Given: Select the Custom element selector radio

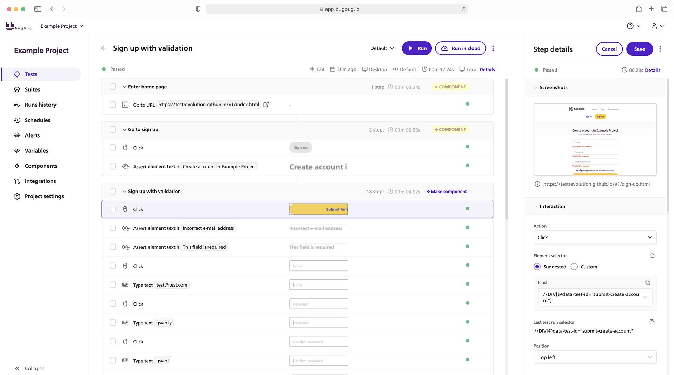Looking at the screenshot, I should 574,267.
